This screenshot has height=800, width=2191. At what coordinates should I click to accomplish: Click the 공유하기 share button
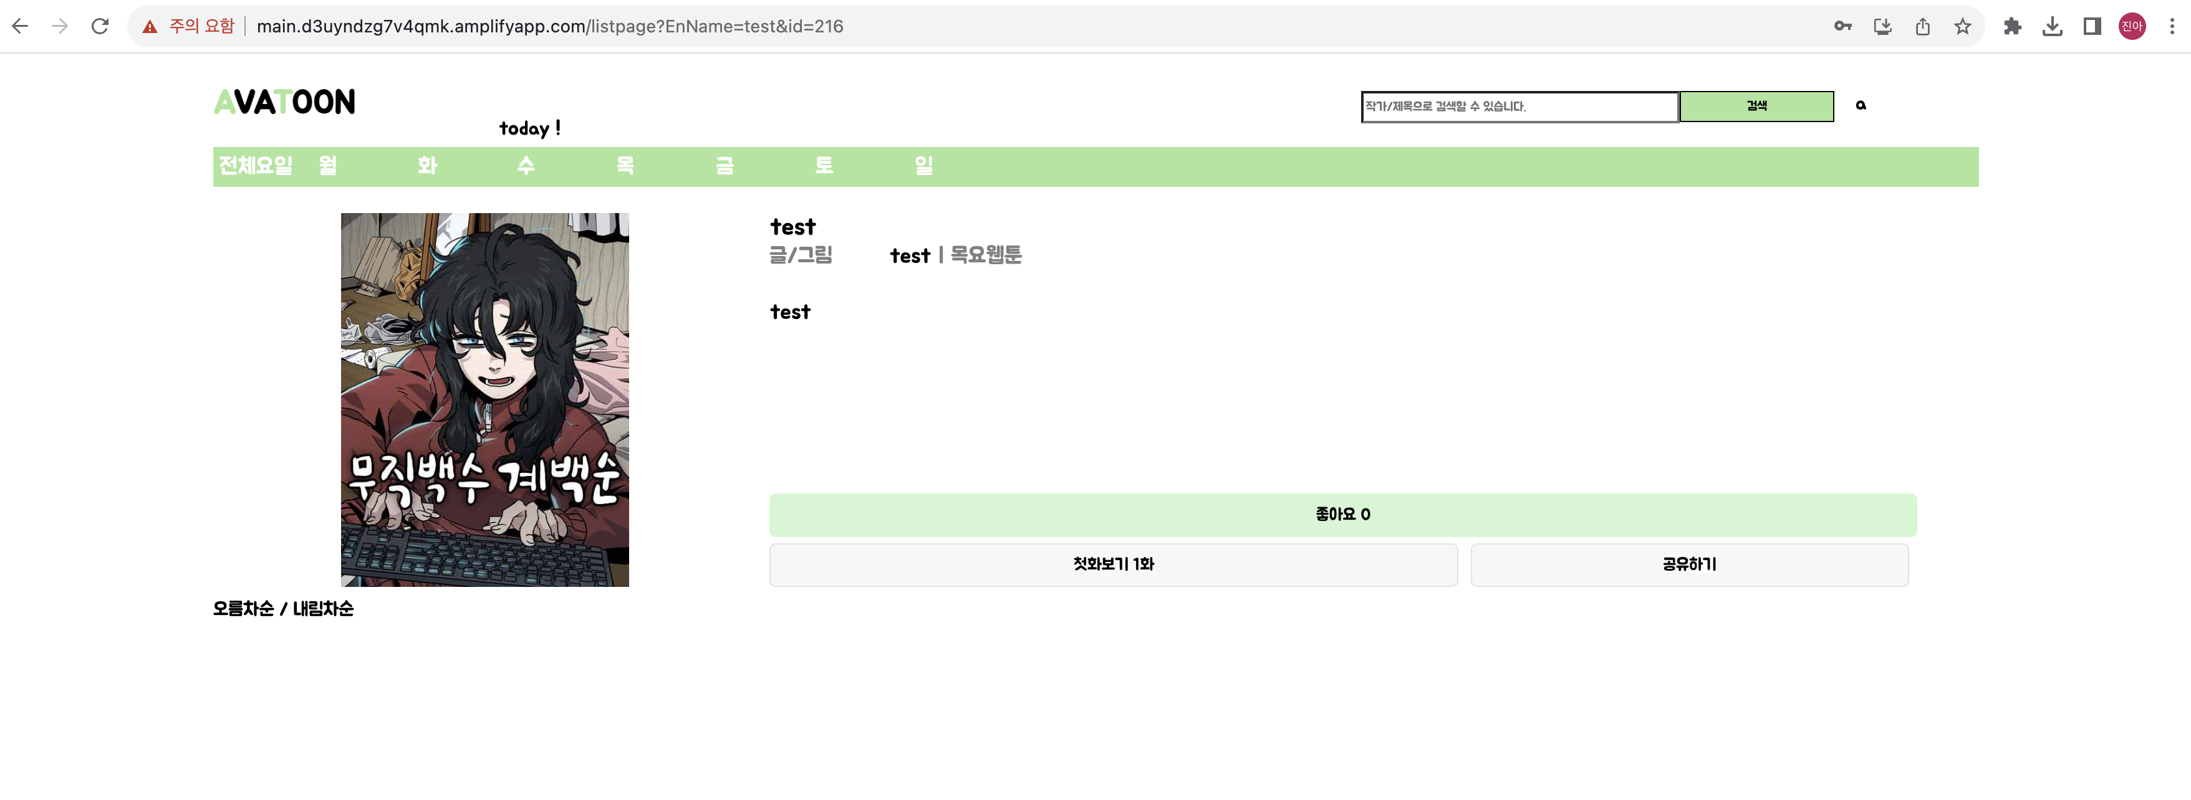tap(1689, 564)
